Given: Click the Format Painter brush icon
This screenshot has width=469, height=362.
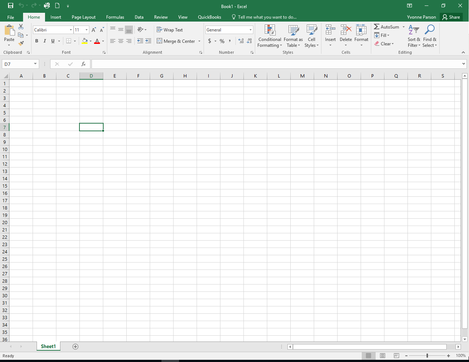Looking at the screenshot, I should [21, 43].
